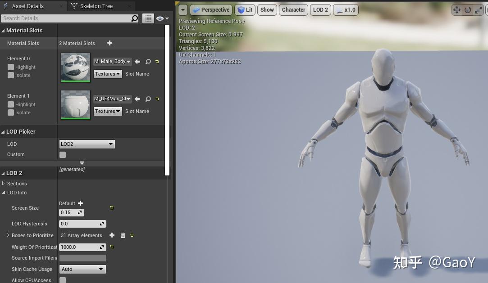Open the Skin Cache Usage Auto dropdown
The image size is (488, 283).
82,269
